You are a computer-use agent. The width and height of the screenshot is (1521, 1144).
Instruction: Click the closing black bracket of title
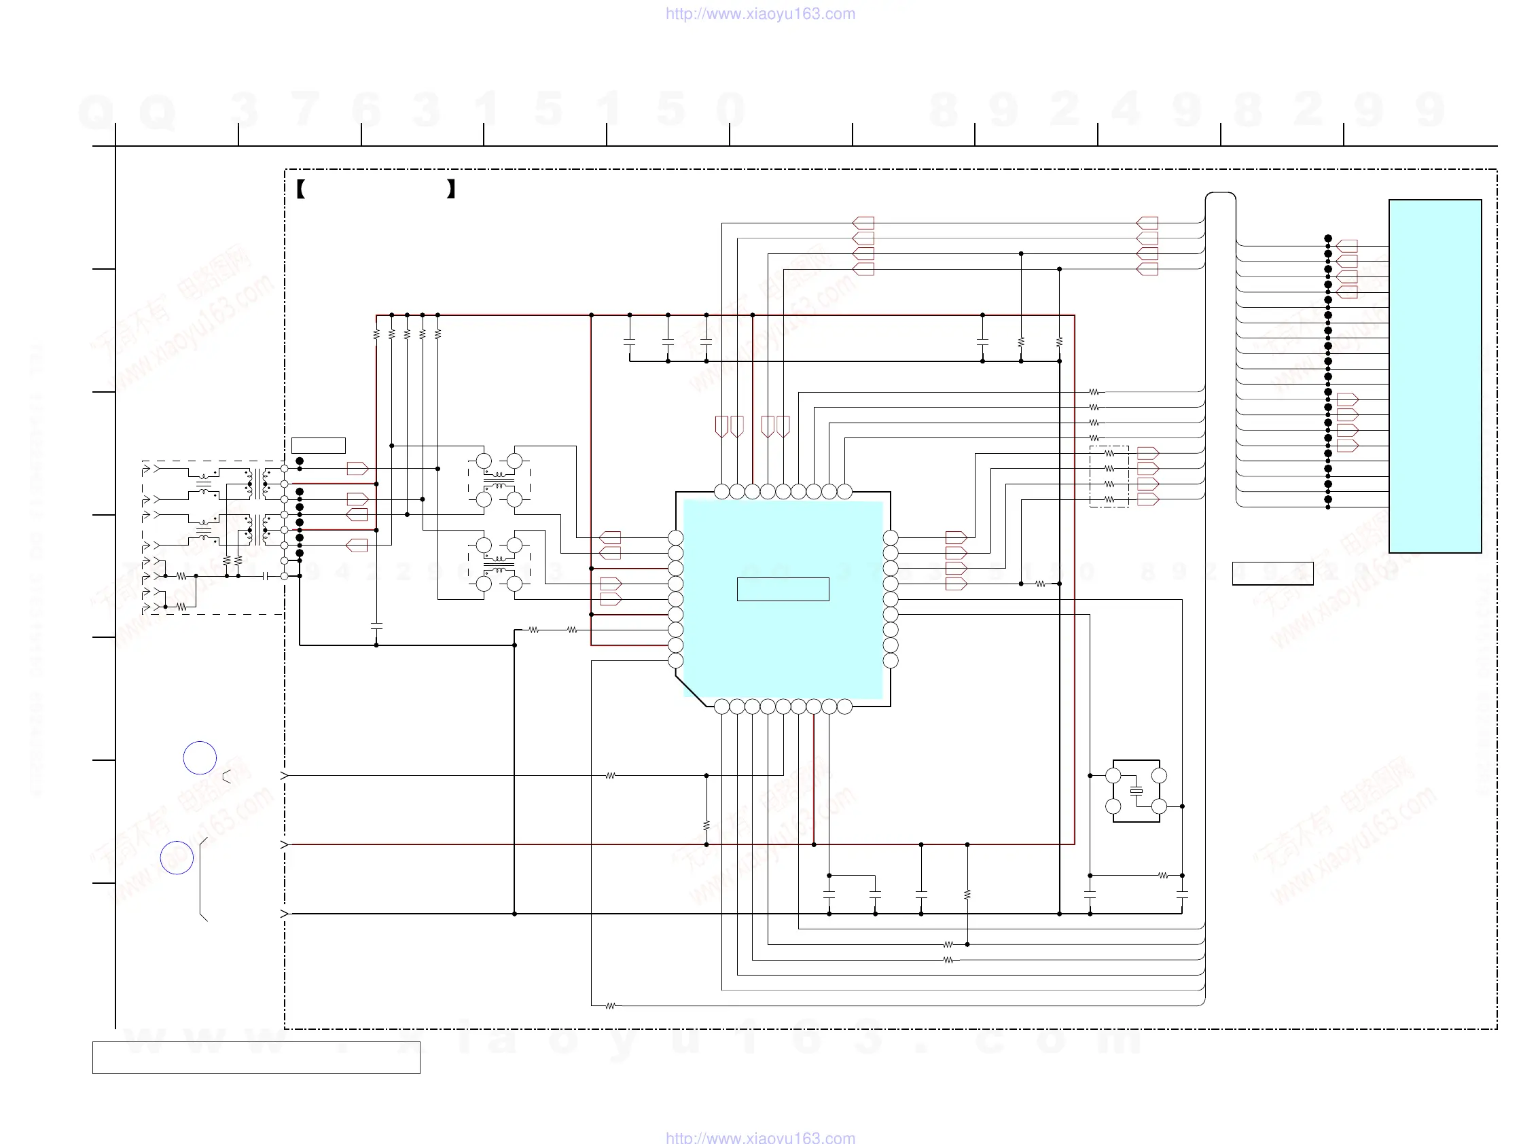451,189
